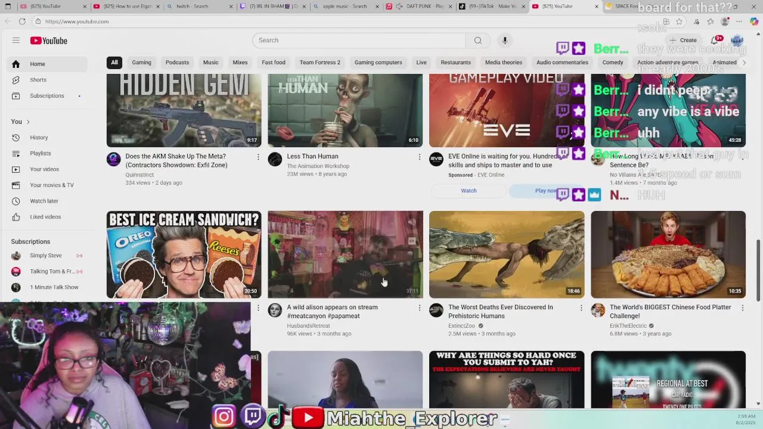
Task: Open the Chinese Food Platter thumbnail
Action: coord(668,254)
